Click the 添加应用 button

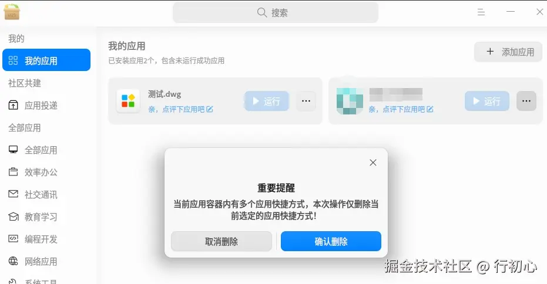coord(508,52)
